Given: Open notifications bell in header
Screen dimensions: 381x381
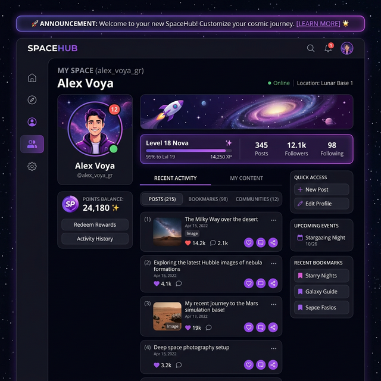Looking at the screenshot, I should pyautogui.click(x=328, y=48).
